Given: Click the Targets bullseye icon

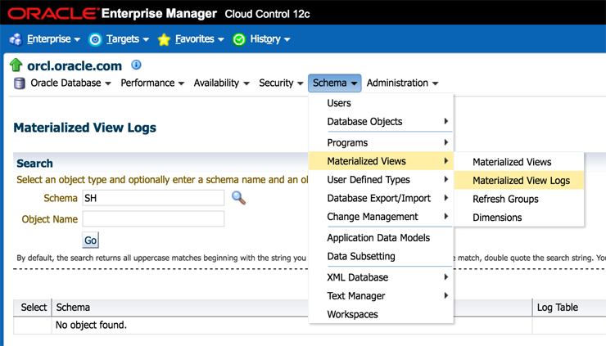Looking at the screenshot, I should click(x=95, y=39).
